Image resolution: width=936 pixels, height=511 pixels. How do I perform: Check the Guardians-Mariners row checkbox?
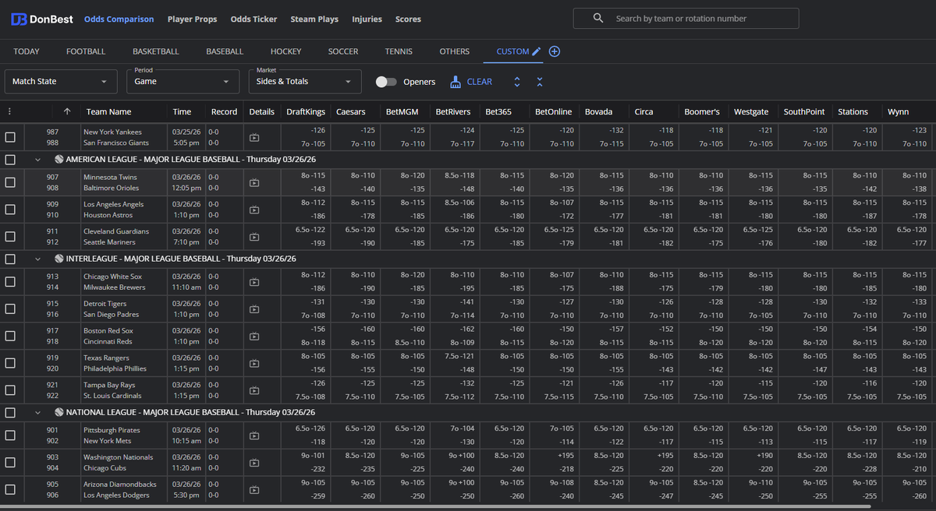pyautogui.click(x=10, y=237)
